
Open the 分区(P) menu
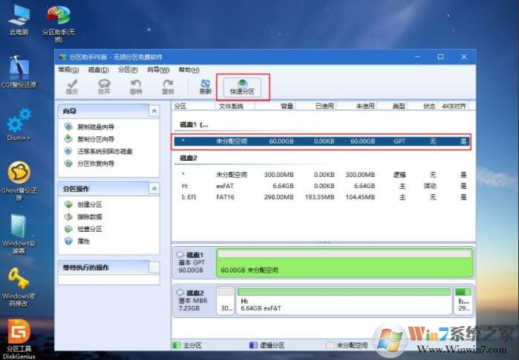point(128,70)
